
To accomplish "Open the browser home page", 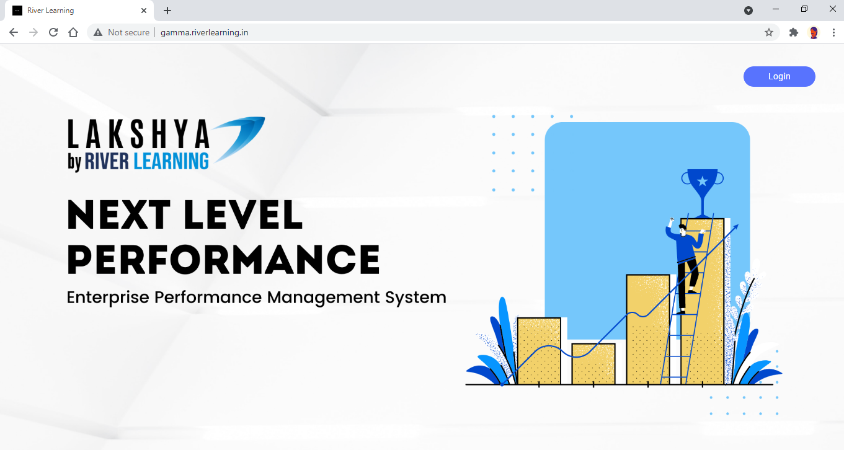I will 73,32.
